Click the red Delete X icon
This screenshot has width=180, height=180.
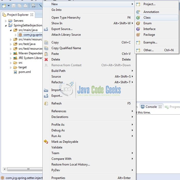click(46, 59)
